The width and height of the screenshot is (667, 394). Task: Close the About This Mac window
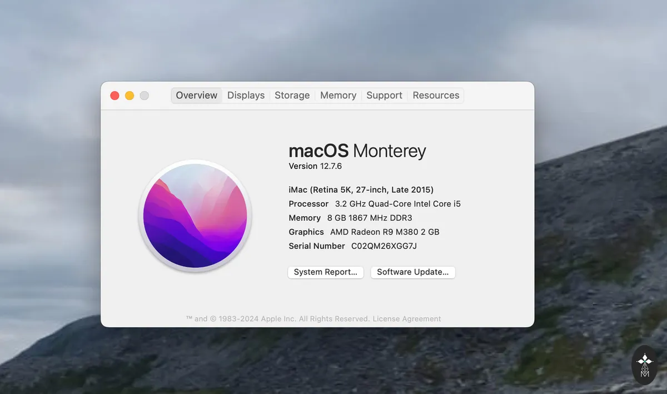[x=115, y=96]
